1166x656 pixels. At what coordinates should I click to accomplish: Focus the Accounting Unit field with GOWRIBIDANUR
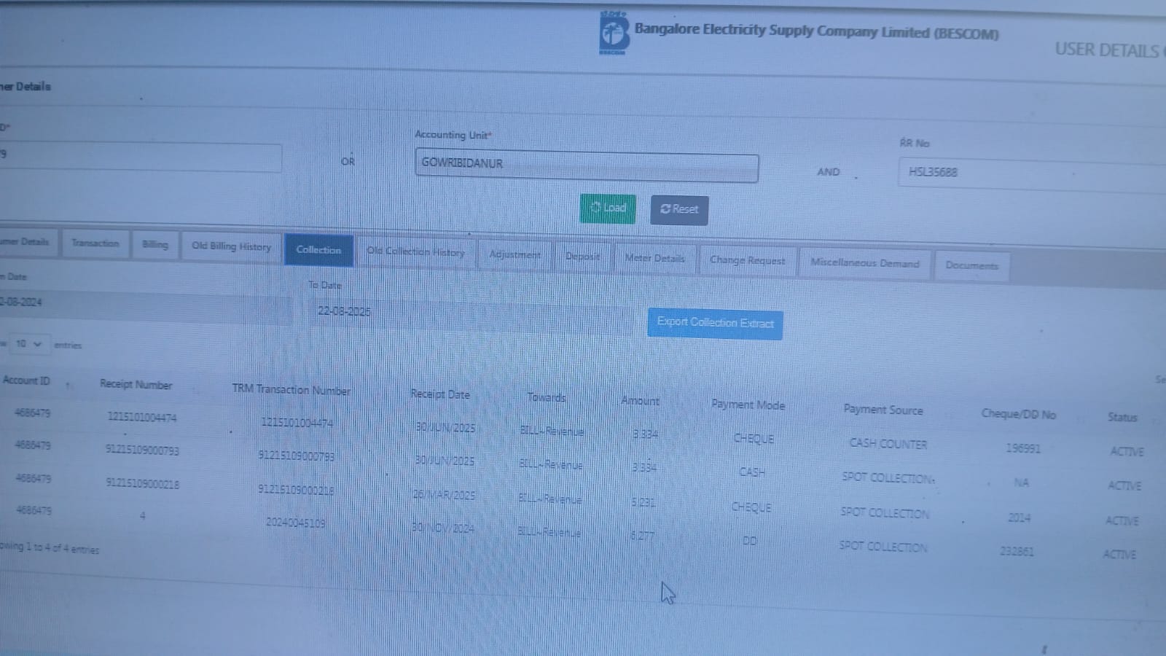click(x=586, y=165)
